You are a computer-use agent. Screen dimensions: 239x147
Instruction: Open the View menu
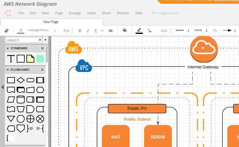pyautogui.click(x=45, y=13)
